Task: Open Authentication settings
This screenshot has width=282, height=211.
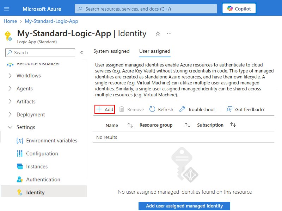Action: tap(43, 179)
